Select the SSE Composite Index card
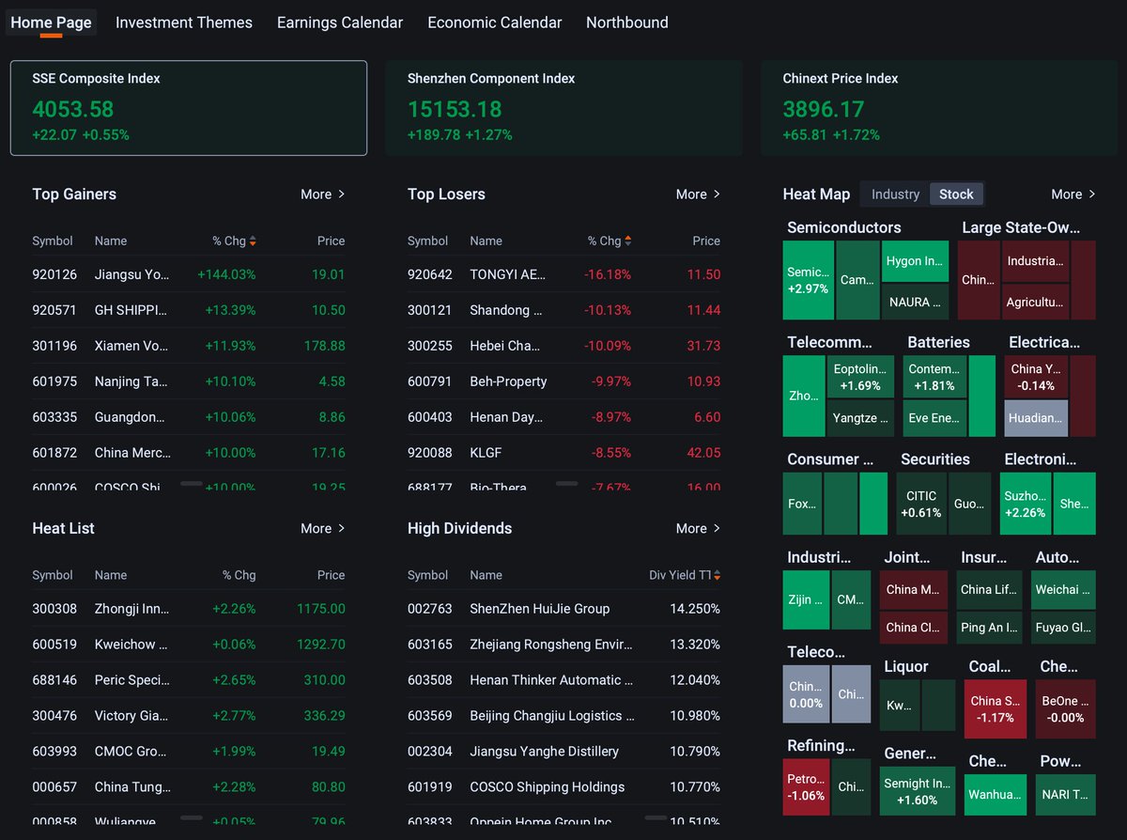 (x=189, y=108)
